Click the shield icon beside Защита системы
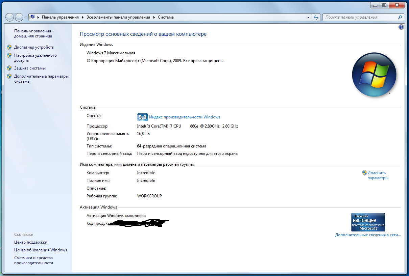Viewport: 409px width, 276px height. coord(9,68)
